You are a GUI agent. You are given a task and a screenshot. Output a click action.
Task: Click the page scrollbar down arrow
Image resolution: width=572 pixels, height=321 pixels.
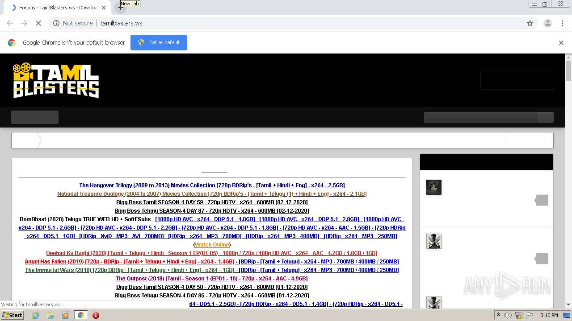tap(568, 305)
